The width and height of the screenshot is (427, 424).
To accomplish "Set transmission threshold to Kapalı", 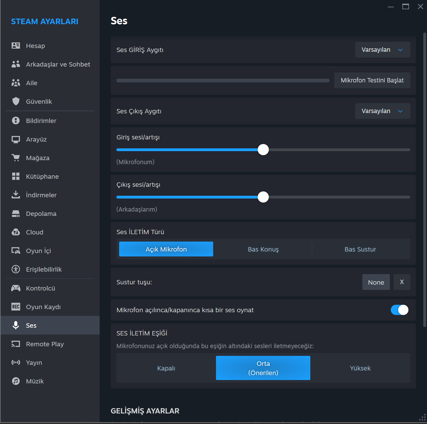I will pyautogui.click(x=166, y=368).
